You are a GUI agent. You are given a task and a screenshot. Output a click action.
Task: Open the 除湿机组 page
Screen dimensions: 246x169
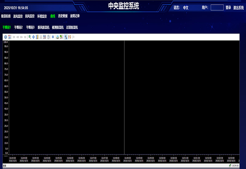(x=6, y=16)
